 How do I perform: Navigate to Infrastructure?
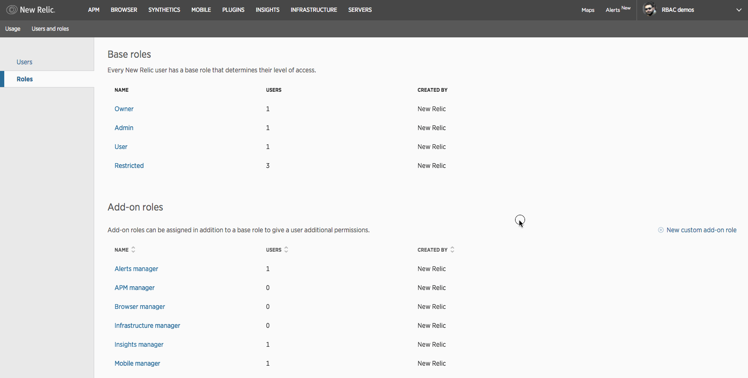[314, 10]
